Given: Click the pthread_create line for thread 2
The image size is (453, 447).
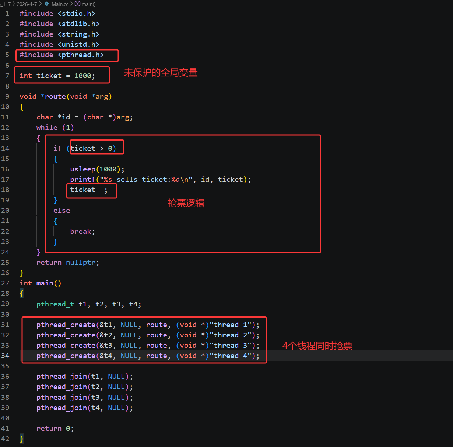Looking at the screenshot, I should (148, 335).
